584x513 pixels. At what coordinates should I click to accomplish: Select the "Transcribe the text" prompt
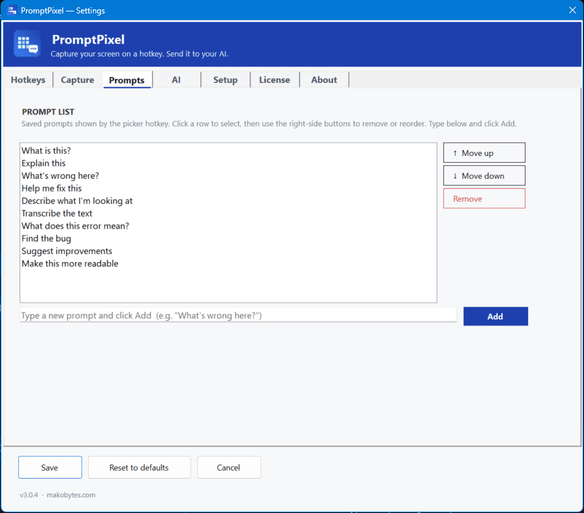pyautogui.click(x=228, y=213)
